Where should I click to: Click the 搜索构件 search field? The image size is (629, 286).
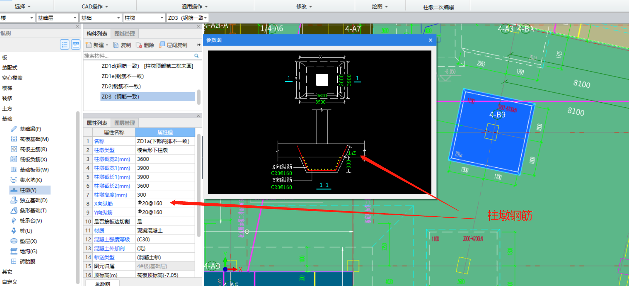138,56
